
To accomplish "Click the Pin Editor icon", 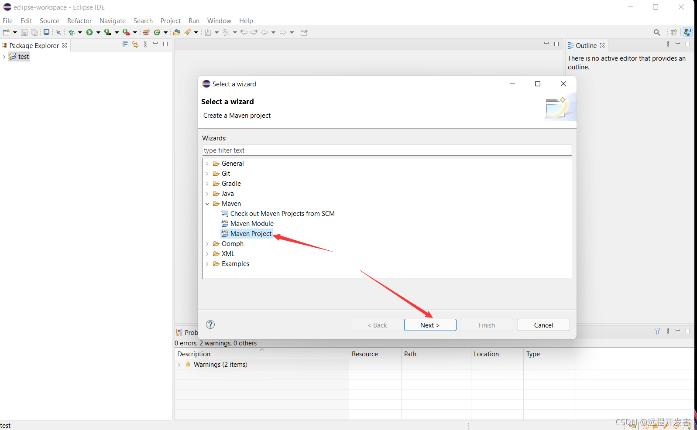I will [304, 32].
